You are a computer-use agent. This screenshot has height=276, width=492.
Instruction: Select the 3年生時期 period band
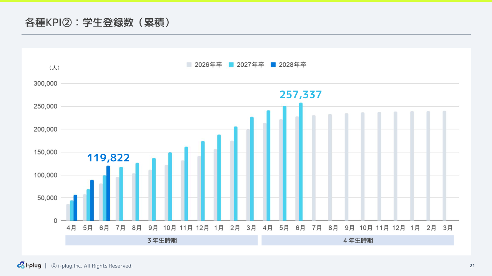click(x=161, y=240)
